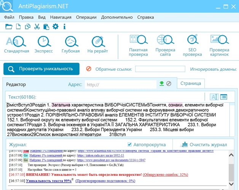Click highlighted word Загальна in text

pyautogui.click(x=61, y=105)
